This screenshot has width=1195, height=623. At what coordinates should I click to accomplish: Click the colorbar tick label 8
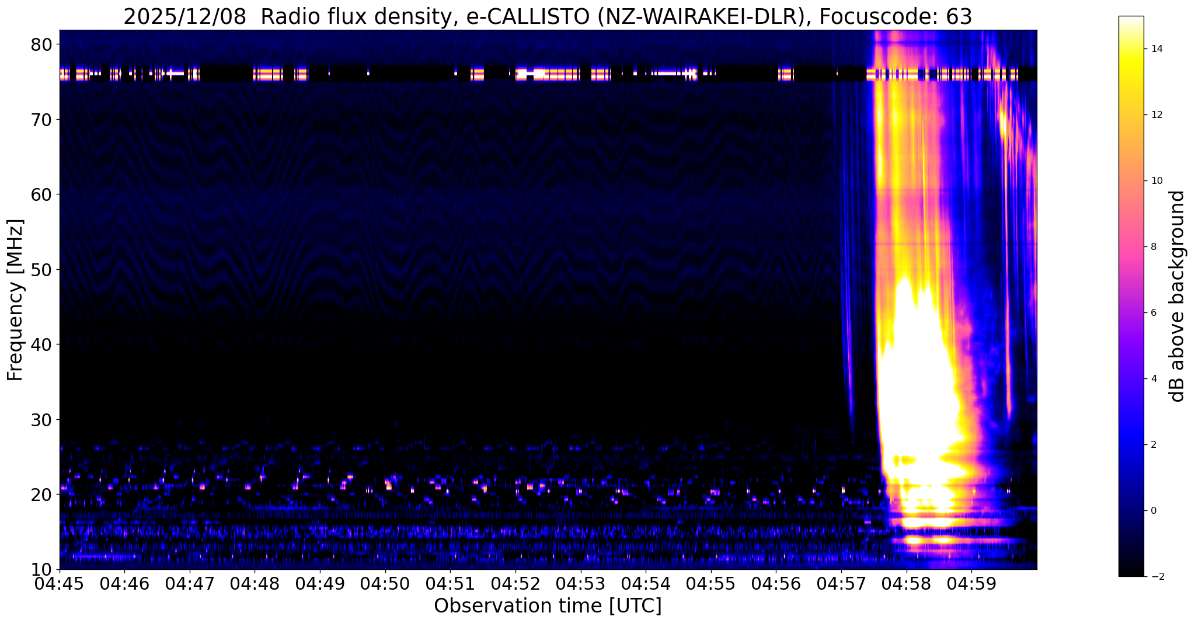1154,247
